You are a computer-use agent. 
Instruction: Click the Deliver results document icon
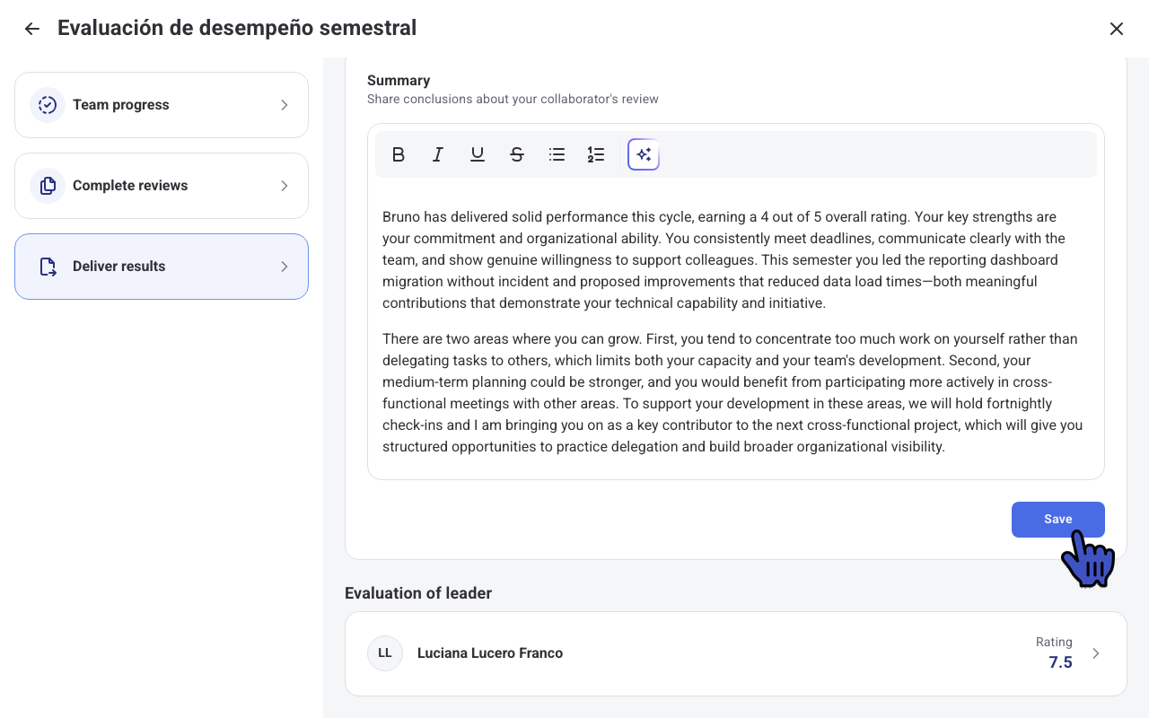click(x=48, y=267)
